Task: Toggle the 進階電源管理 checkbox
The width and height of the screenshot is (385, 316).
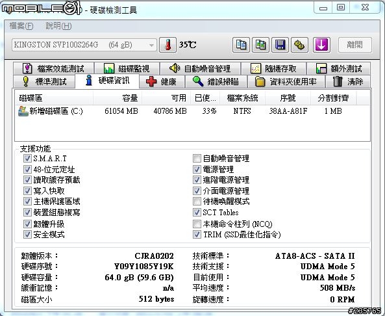Action: pyautogui.click(x=197, y=179)
